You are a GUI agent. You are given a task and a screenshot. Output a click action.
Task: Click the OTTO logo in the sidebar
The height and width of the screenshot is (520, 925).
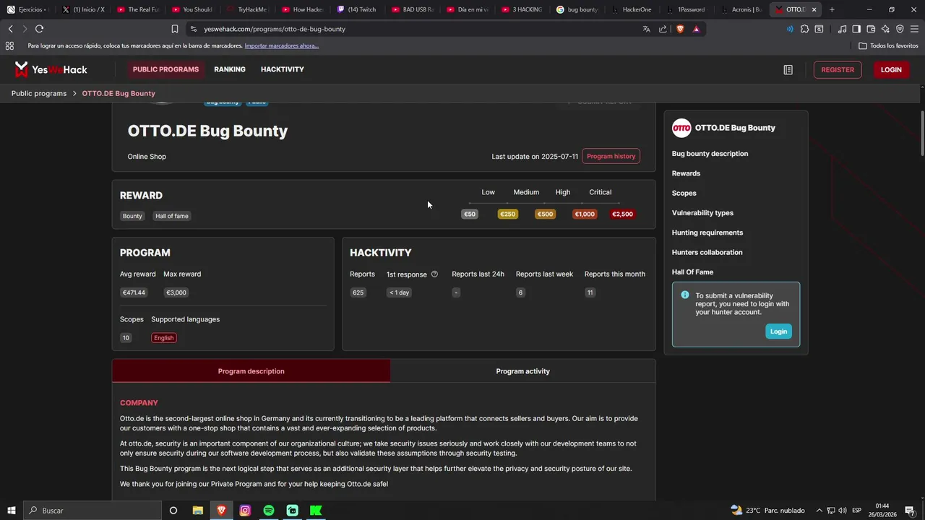[x=681, y=128]
